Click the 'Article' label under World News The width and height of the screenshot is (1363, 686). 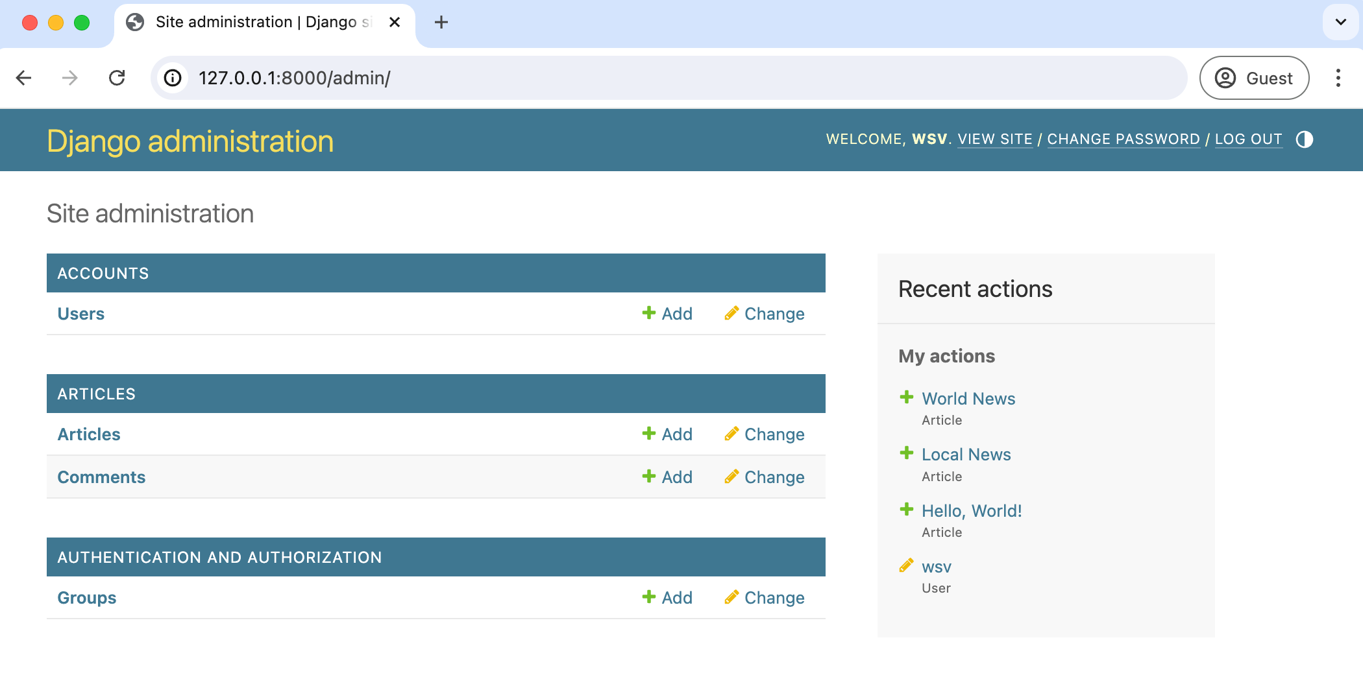(x=942, y=420)
